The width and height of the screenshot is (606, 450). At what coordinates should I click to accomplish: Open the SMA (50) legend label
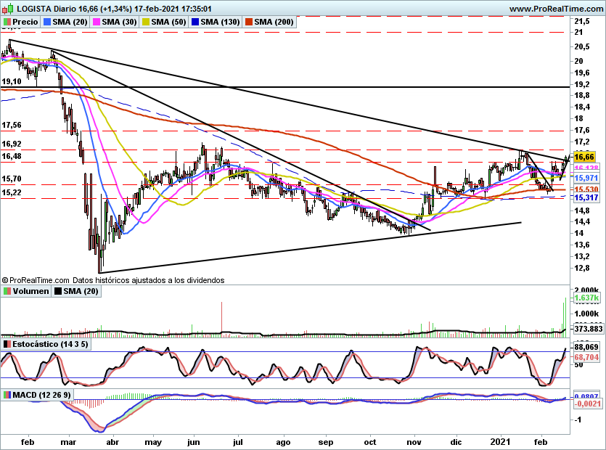[x=169, y=22]
